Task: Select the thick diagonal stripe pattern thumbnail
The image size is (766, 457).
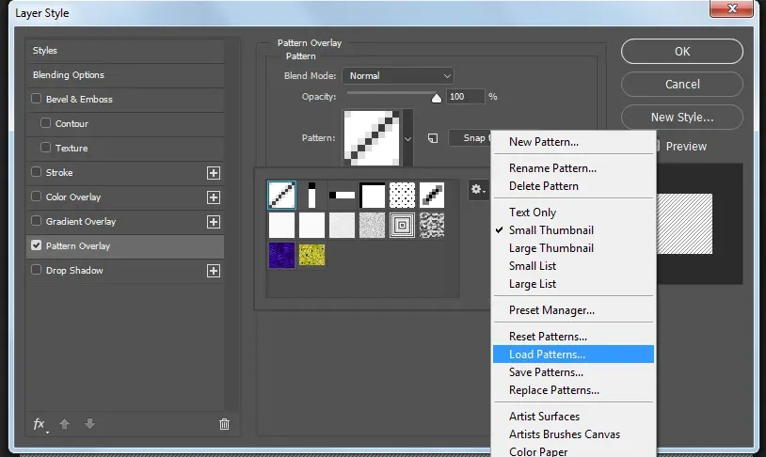Action: [x=432, y=196]
